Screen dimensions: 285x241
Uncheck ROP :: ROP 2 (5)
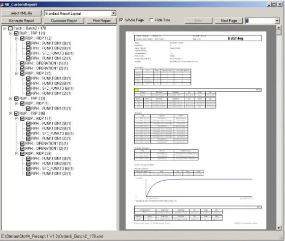(22, 74)
